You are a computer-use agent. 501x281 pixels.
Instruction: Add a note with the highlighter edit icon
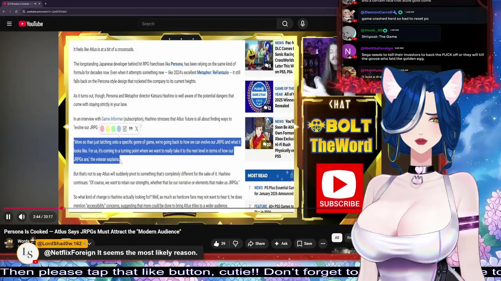[125, 128]
